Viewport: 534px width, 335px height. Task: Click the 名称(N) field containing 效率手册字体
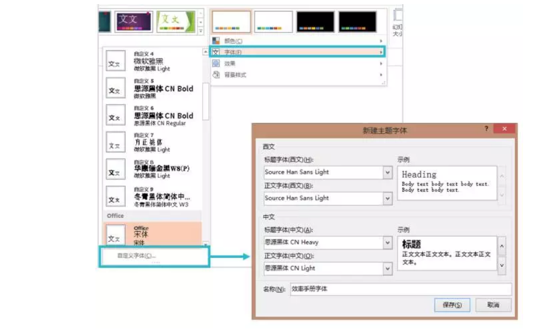[401, 289]
